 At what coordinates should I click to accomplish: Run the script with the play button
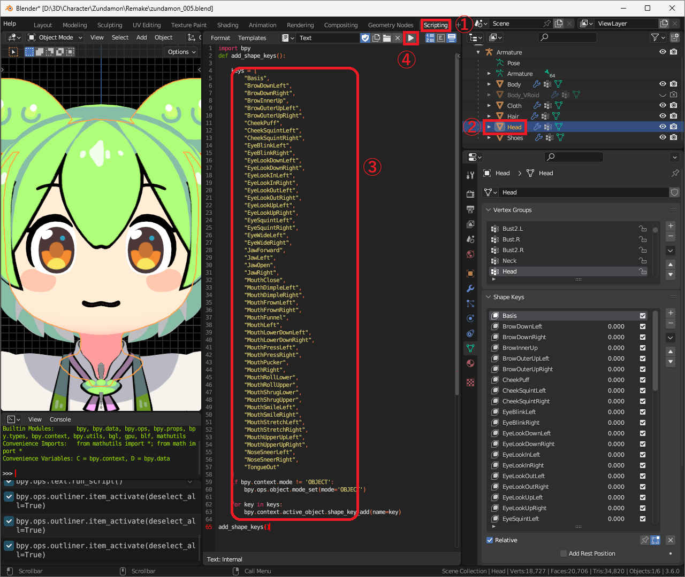(410, 38)
